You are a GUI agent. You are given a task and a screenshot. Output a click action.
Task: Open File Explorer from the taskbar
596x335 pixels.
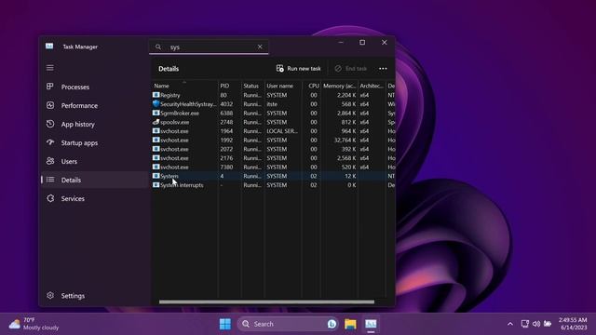(350, 324)
